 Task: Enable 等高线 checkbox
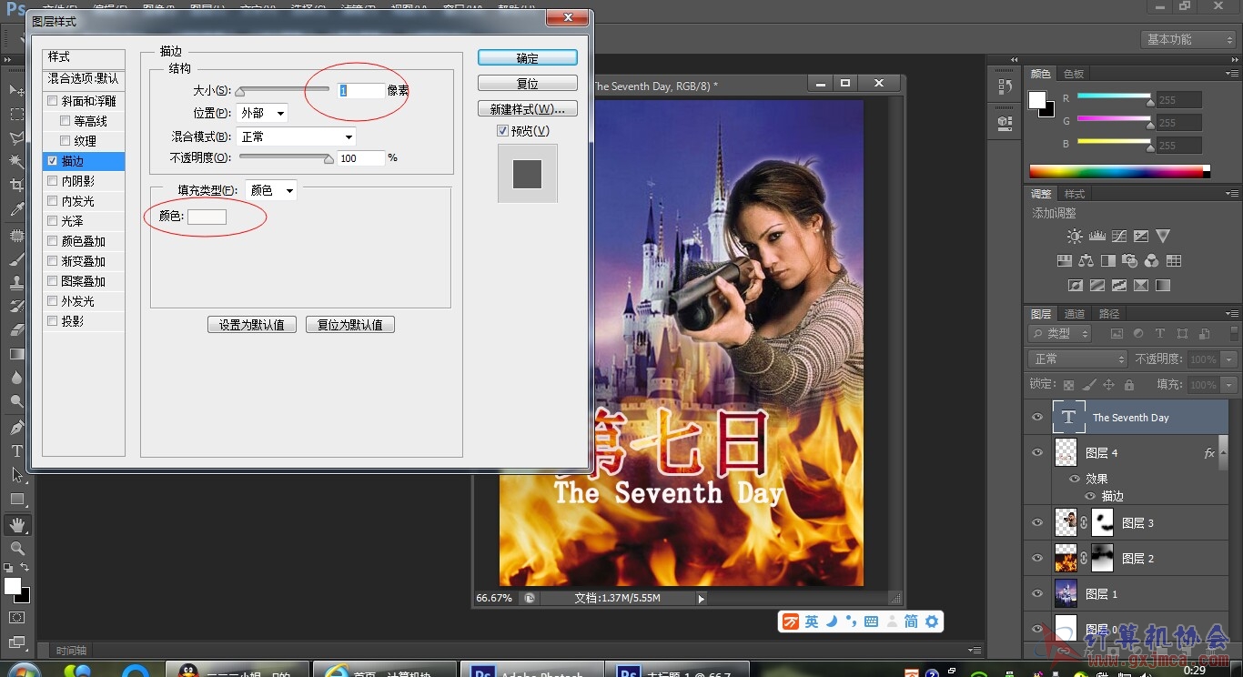click(x=66, y=121)
